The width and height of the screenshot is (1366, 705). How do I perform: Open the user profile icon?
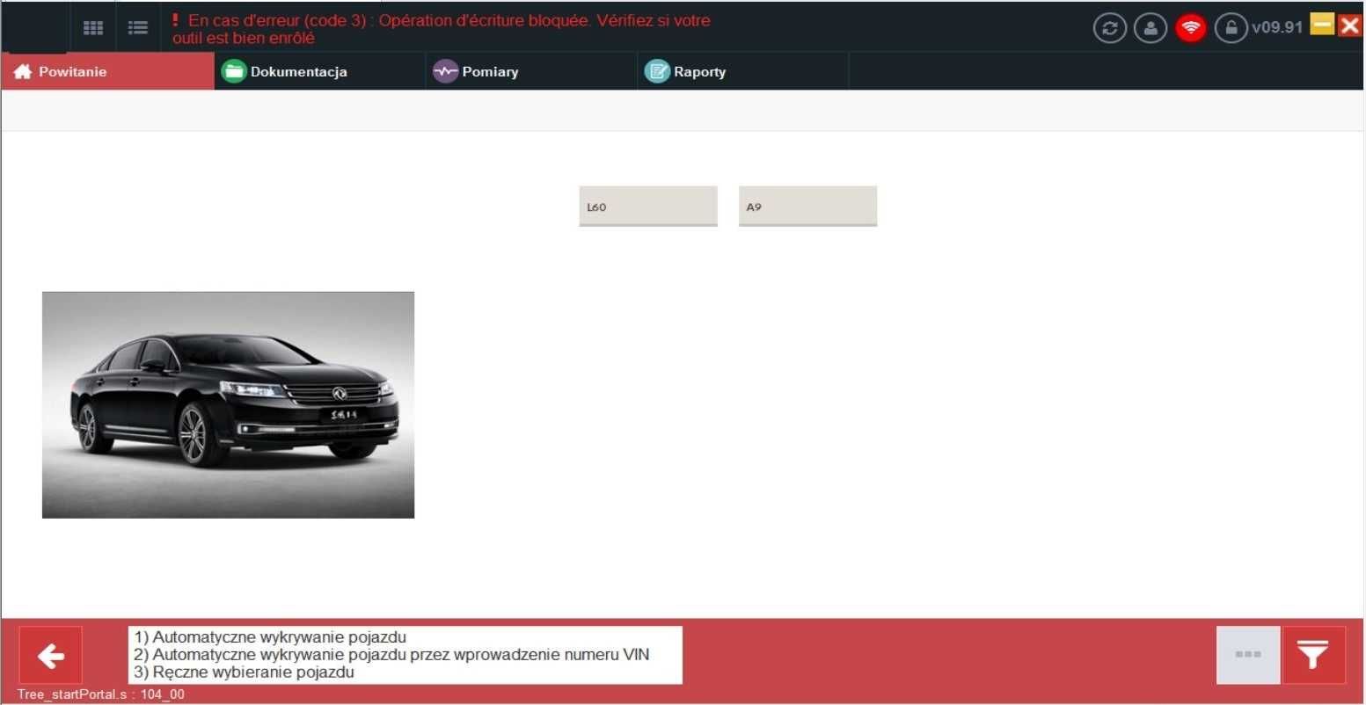pos(1151,28)
